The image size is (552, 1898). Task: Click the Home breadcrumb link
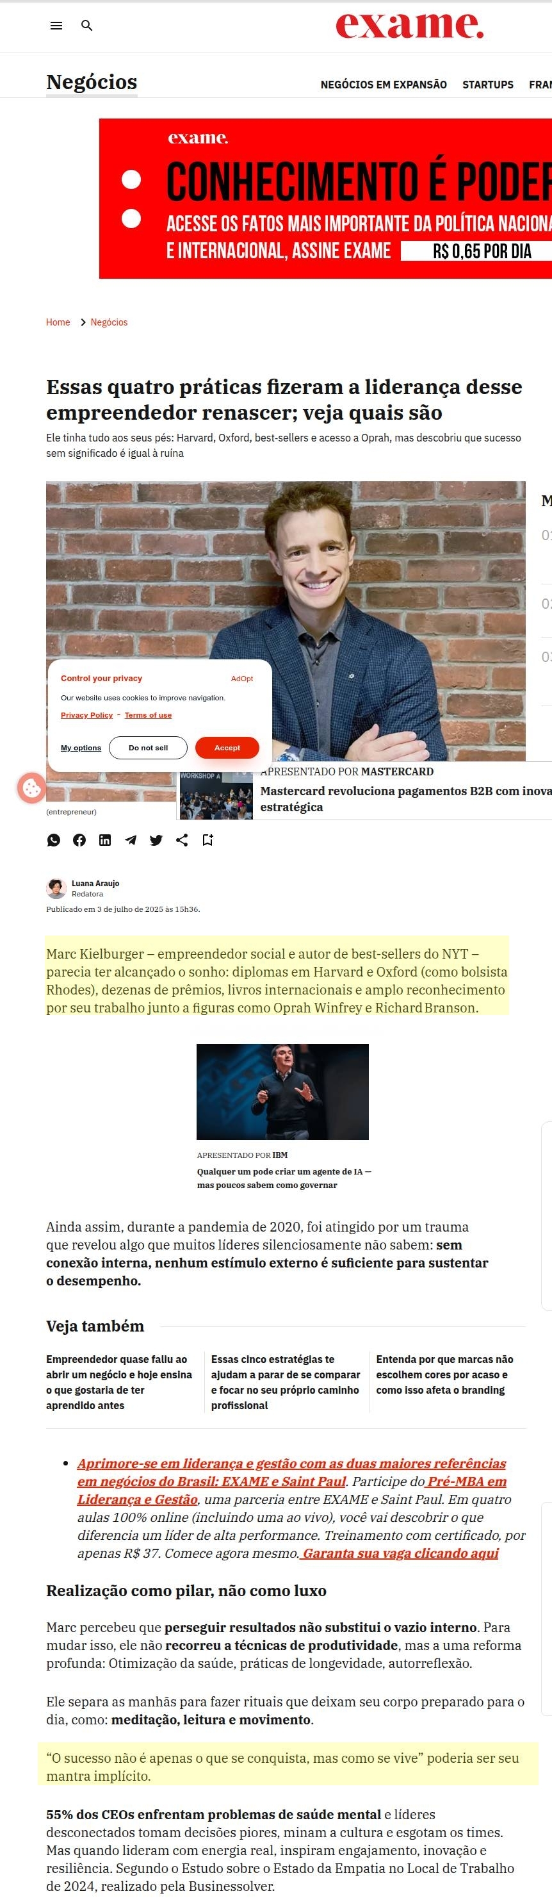(x=58, y=323)
